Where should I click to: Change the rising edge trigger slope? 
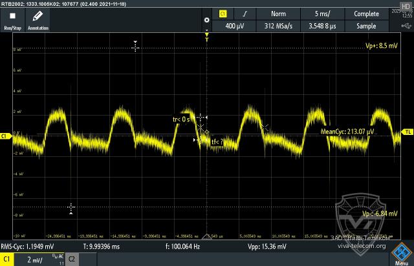tap(245, 14)
